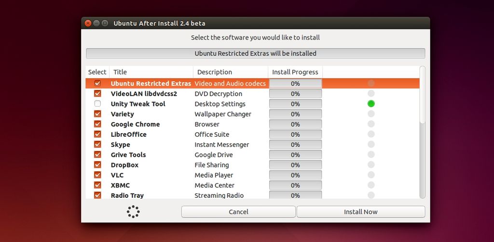The image size is (494, 242).
Task: Select the 'Variety' row title
Action: [122, 114]
